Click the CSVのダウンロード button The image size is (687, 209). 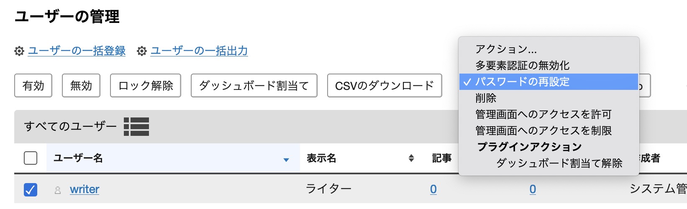pos(385,86)
